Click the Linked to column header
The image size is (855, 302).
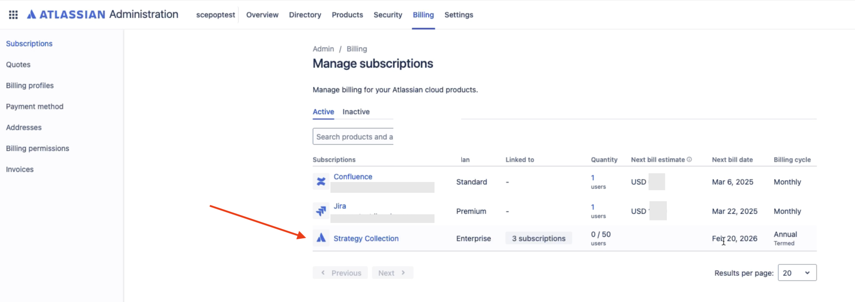pyautogui.click(x=520, y=160)
